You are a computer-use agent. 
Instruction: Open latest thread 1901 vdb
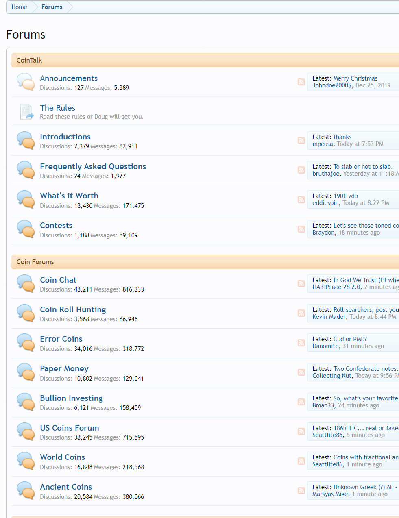click(x=346, y=196)
